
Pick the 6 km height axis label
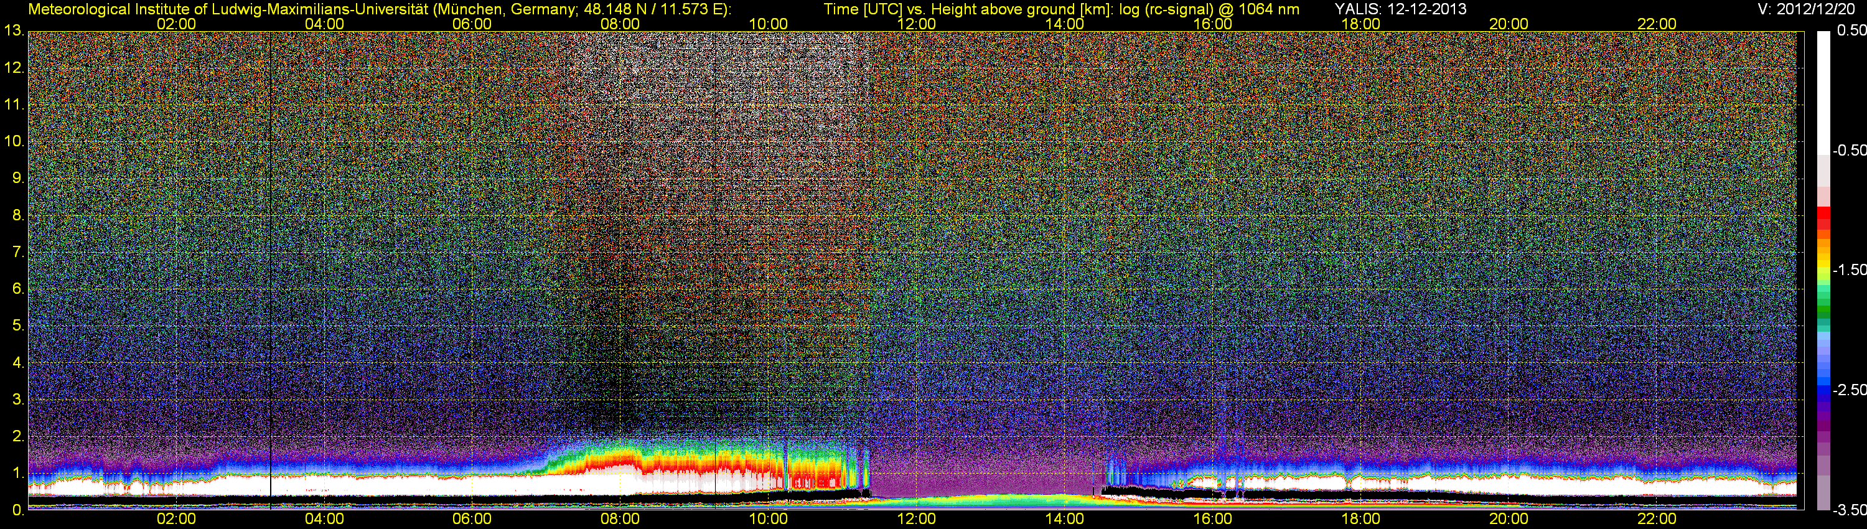coord(18,289)
